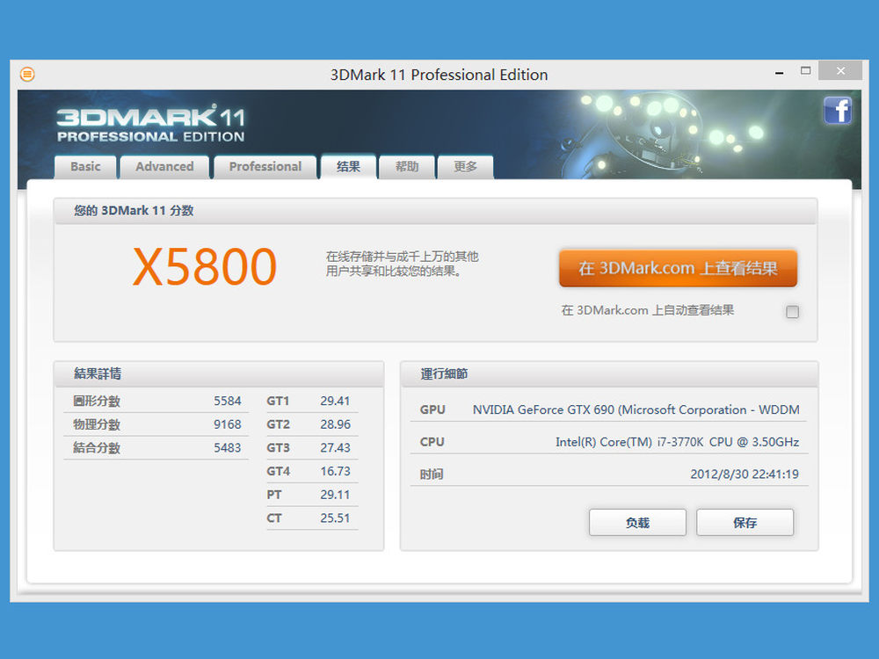Switch to the Basic tab

point(85,167)
